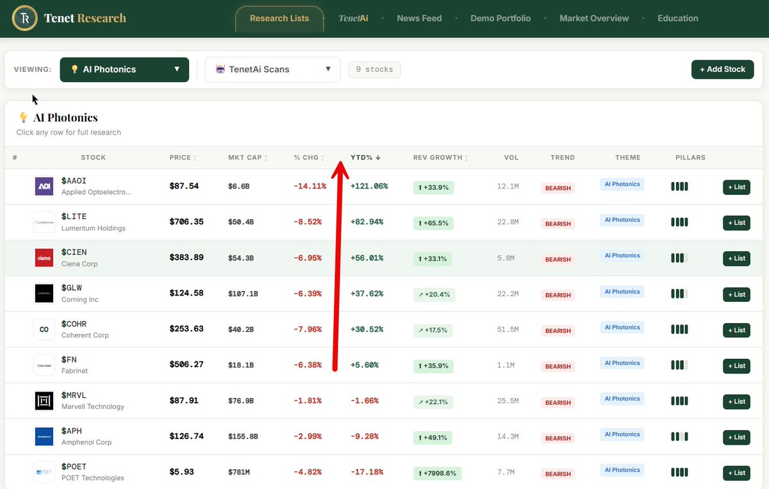
Task: Click the pillars bars icon for APH
Action: pyautogui.click(x=679, y=436)
